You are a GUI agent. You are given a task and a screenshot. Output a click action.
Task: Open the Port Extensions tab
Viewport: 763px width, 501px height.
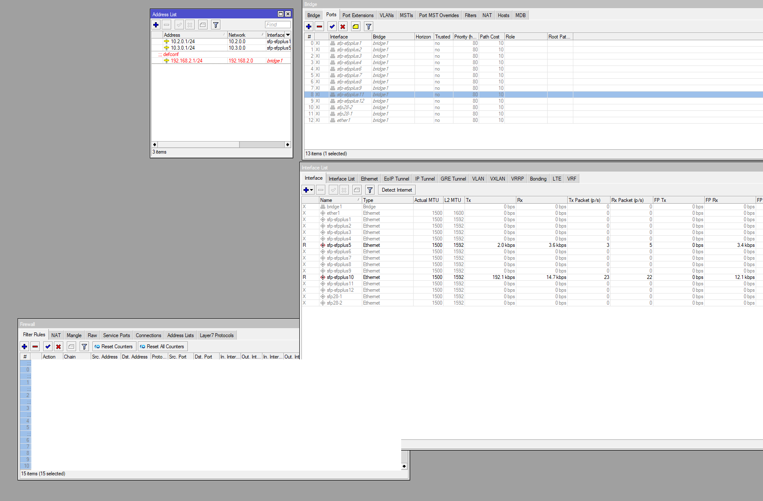point(358,15)
